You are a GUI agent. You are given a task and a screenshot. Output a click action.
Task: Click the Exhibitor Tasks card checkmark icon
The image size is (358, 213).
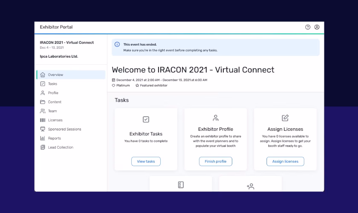(x=146, y=119)
